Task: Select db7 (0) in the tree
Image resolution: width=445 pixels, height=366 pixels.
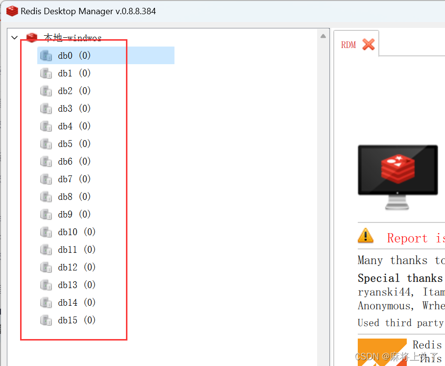Action: pyautogui.click(x=74, y=179)
